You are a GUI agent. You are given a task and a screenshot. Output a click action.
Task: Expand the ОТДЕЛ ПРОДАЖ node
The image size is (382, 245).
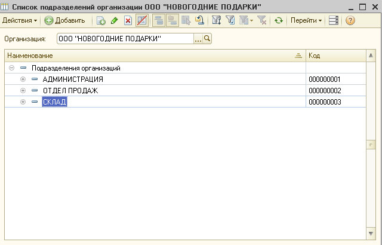(x=23, y=90)
